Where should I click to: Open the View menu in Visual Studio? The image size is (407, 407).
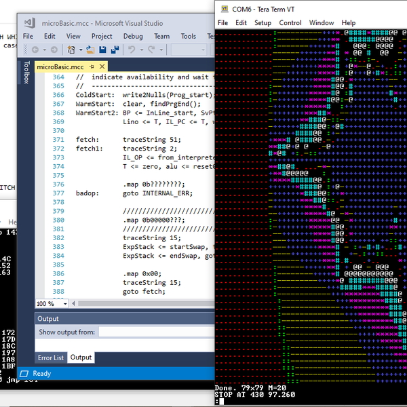pos(73,36)
